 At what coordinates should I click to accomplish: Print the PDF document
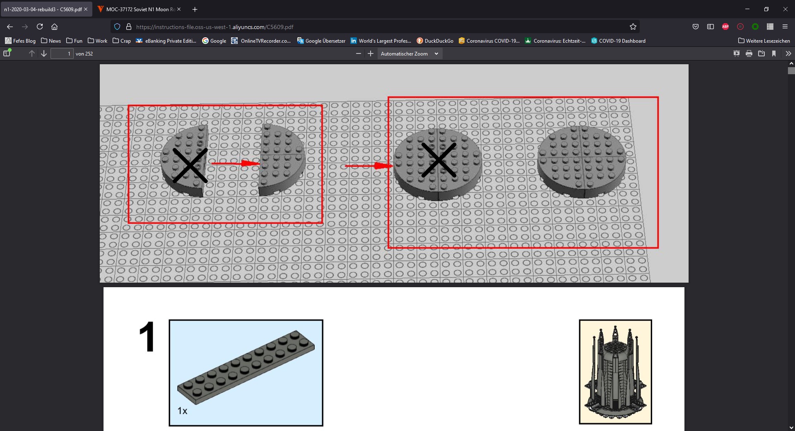point(749,53)
